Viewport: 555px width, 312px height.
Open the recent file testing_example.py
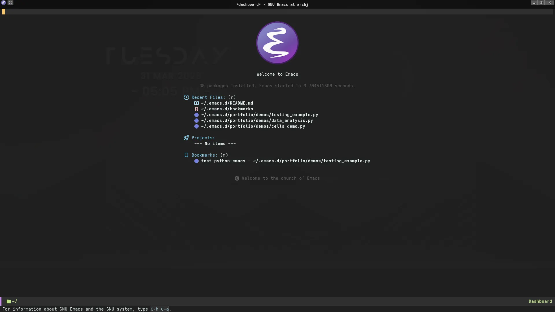pos(260,115)
